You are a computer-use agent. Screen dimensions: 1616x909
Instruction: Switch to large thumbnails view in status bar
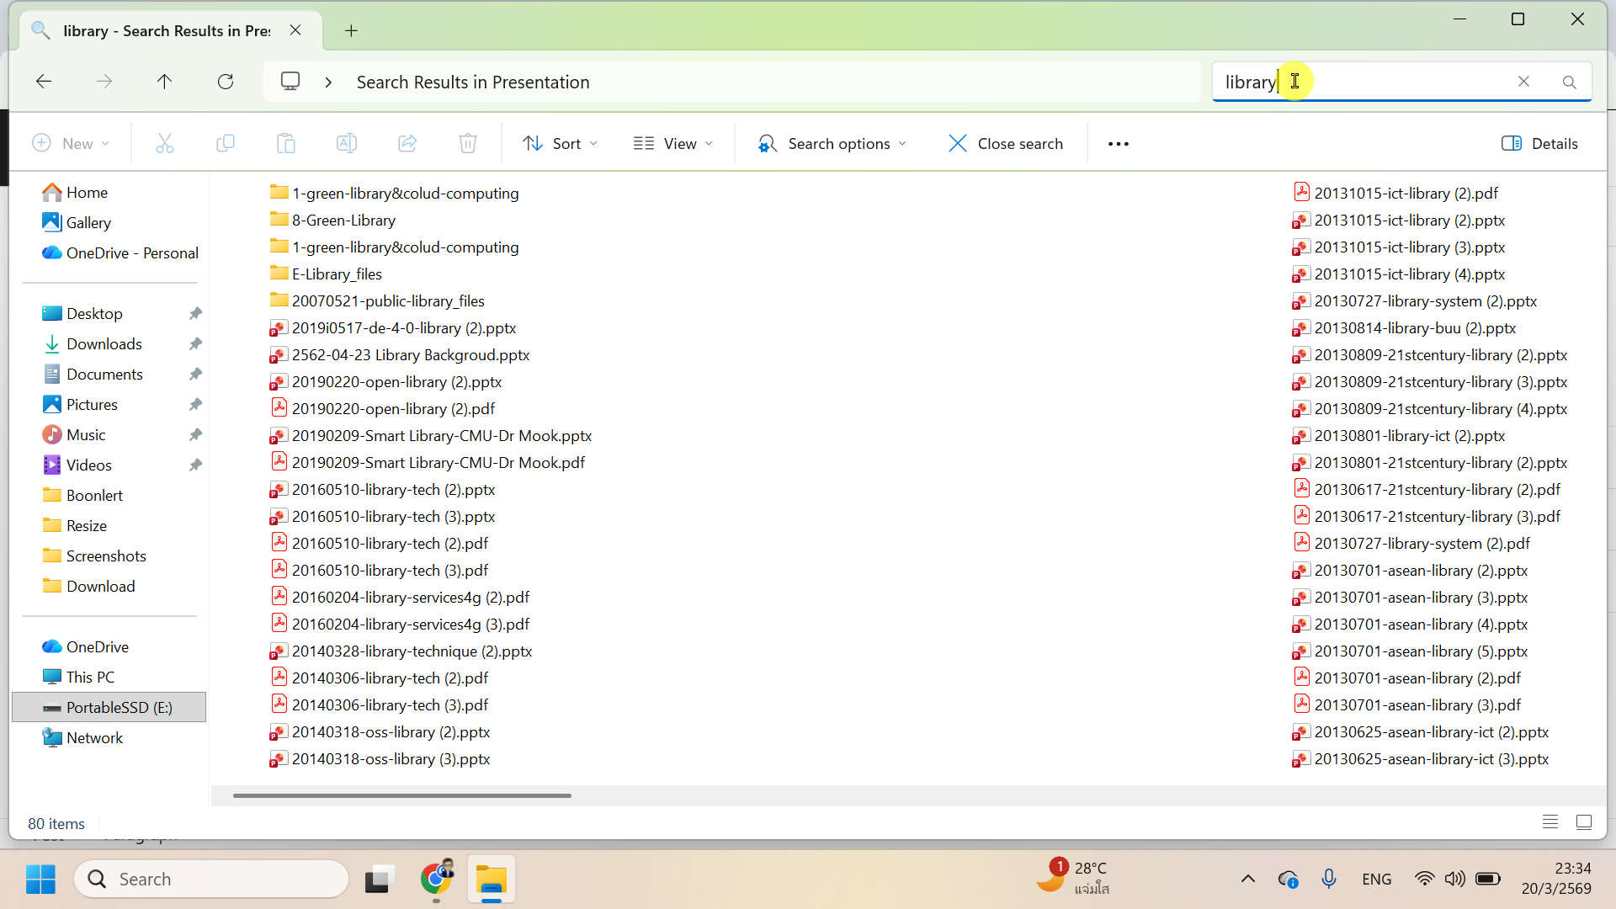(x=1584, y=822)
